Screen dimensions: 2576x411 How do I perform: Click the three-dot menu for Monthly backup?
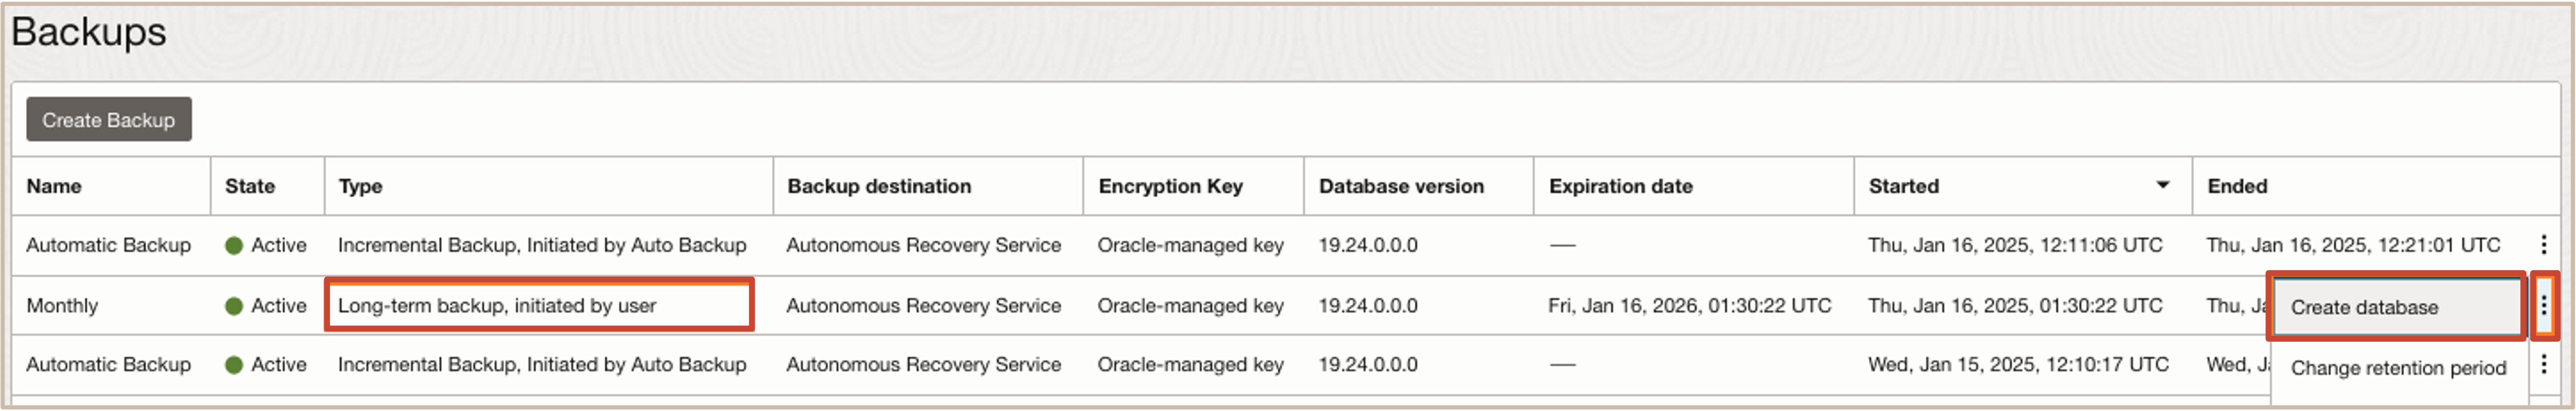[2544, 306]
